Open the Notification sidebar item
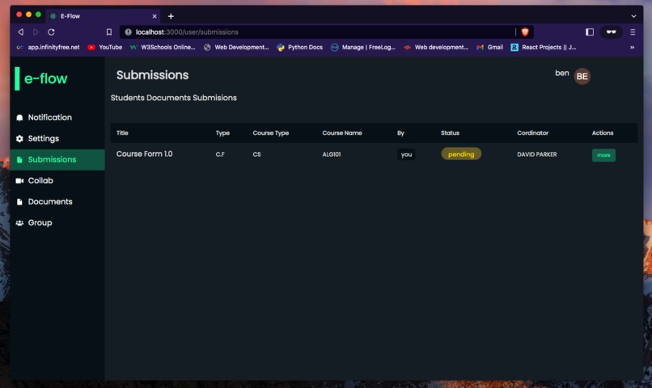 pyautogui.click(x=57, y=117)
